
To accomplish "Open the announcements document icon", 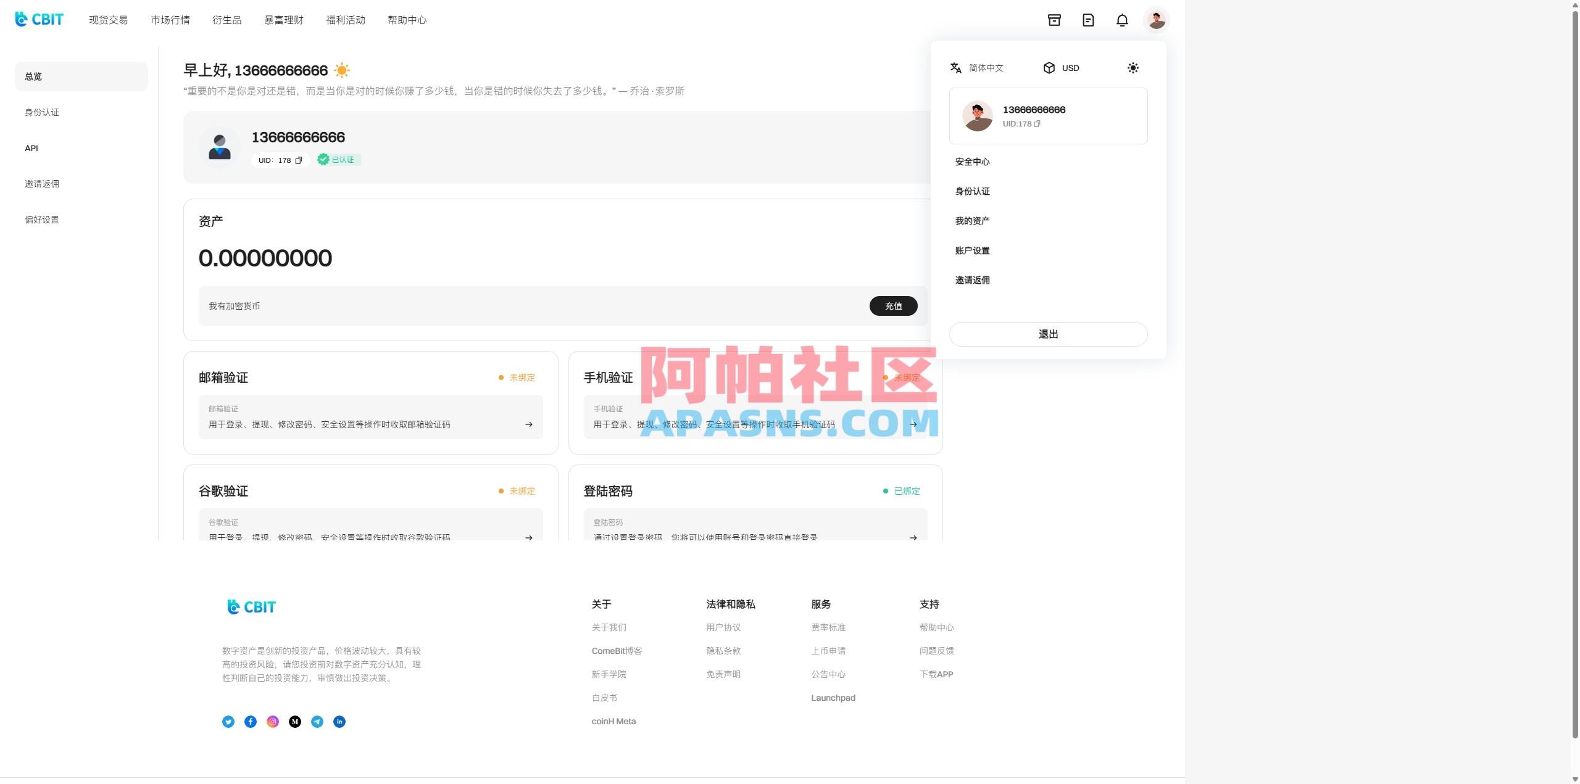I will pos(1088,20).
